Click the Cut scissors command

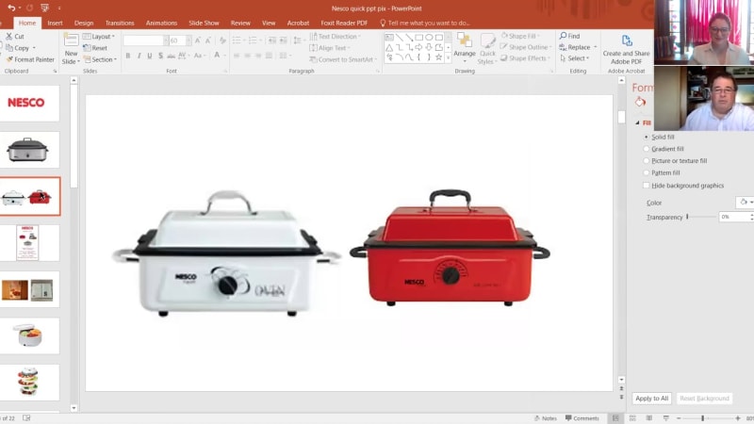[15, 36]
